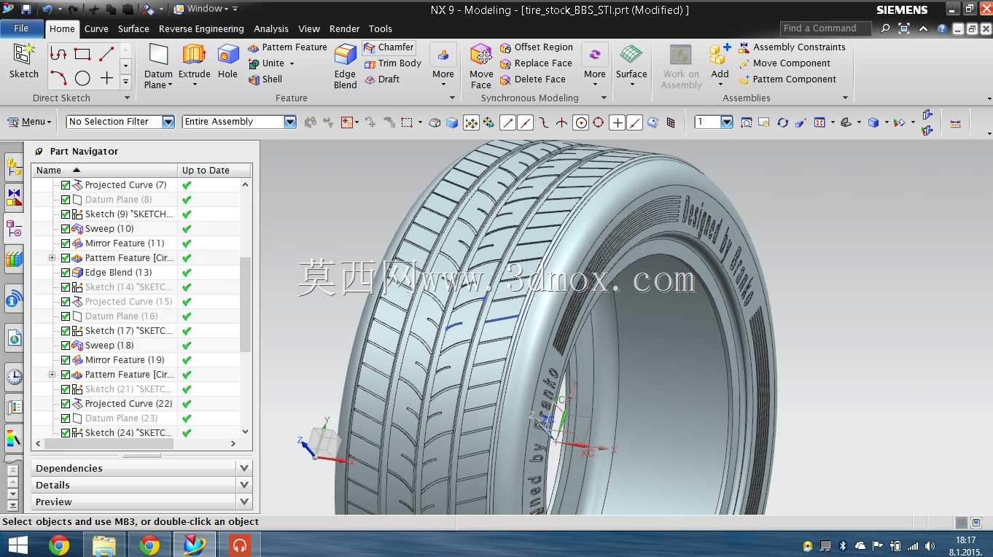The width and height of the screenshot is (993, 557).
Task: Select the Offset Region tool
Action: point(537,47)
